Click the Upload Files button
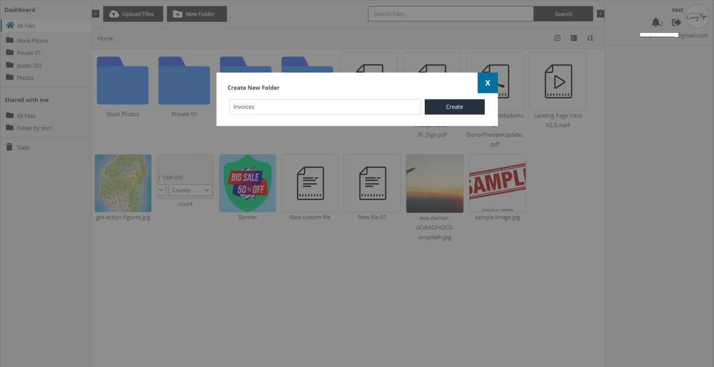This screenshot has height=367, width=714. pyautogui.click(x=133, y=14)
